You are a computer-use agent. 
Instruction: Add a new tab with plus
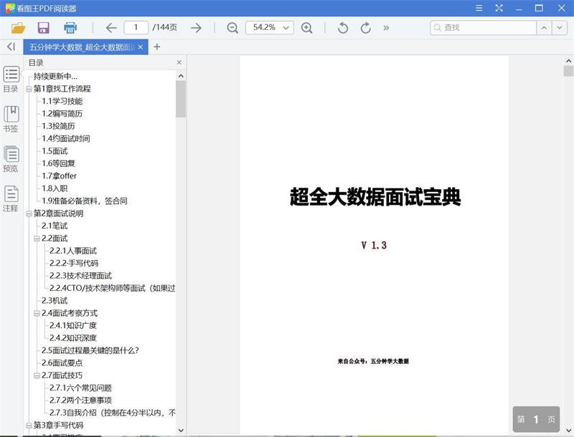click(156, 47)
